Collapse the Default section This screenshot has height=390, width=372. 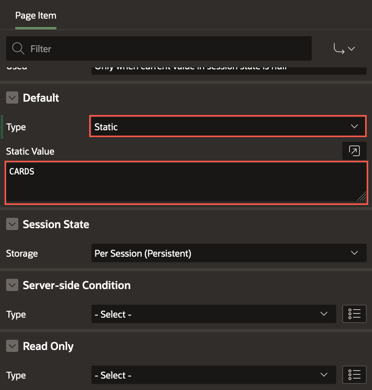click(x=12, y=98)
